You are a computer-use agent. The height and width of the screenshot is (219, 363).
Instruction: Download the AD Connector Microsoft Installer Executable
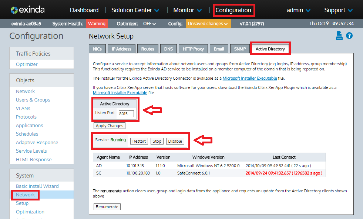click(x=249, y=78)
